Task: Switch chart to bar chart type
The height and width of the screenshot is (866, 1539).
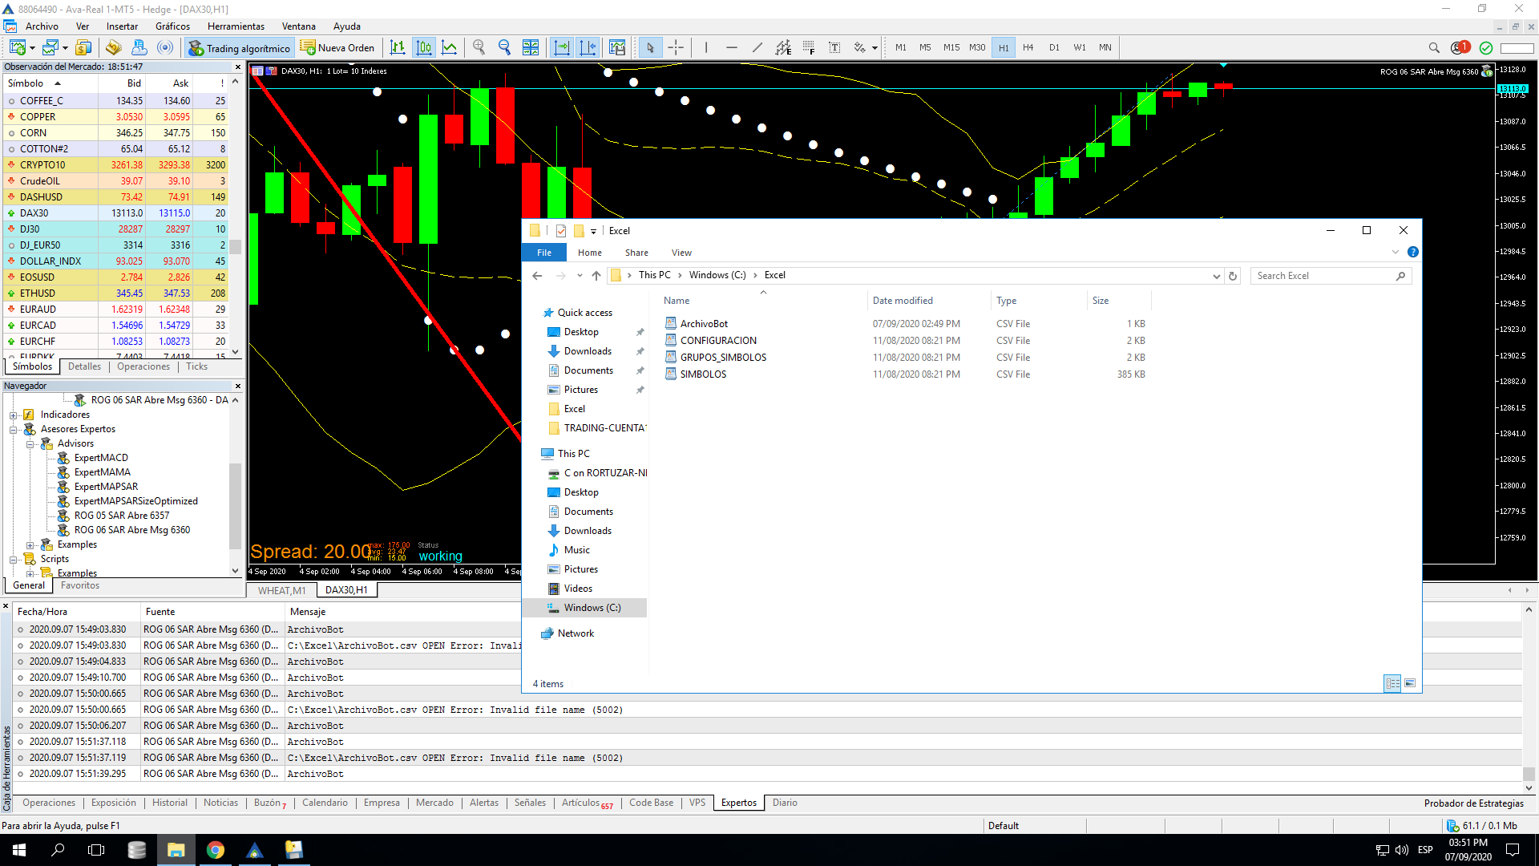Action: pos(398,48)
